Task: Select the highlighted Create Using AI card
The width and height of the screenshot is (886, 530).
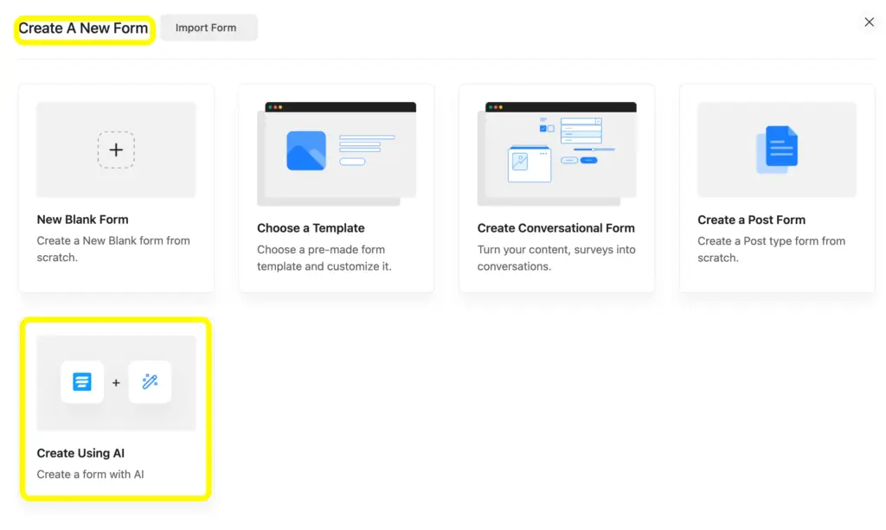Action: (x=115, y=411)
